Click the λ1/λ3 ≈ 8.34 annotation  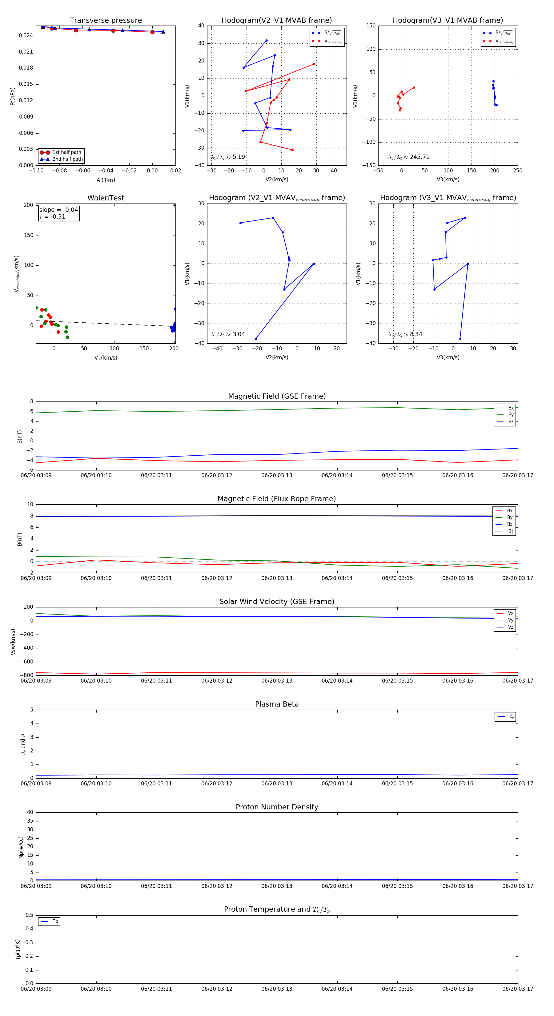(x=405, y=334)
